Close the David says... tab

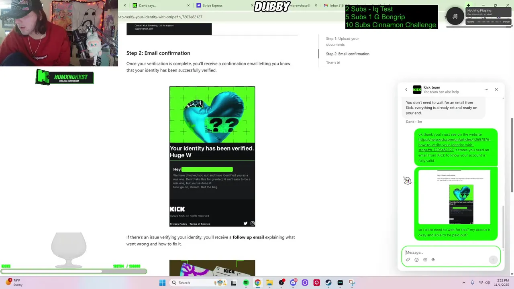(x=189, y=6)
